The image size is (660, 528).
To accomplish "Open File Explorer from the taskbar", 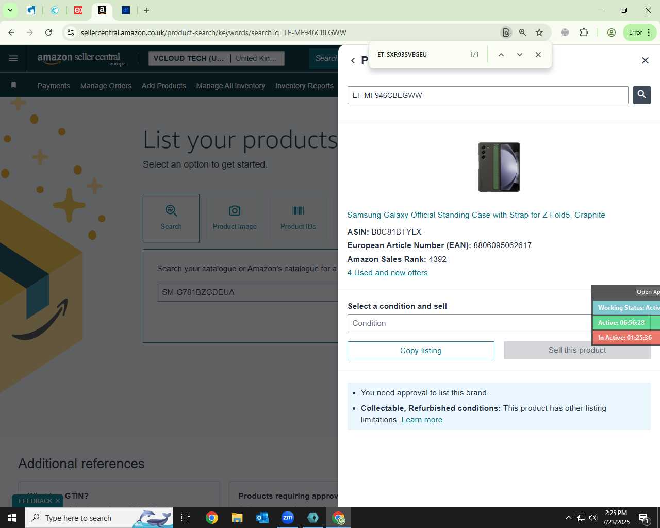I will 237,518.
